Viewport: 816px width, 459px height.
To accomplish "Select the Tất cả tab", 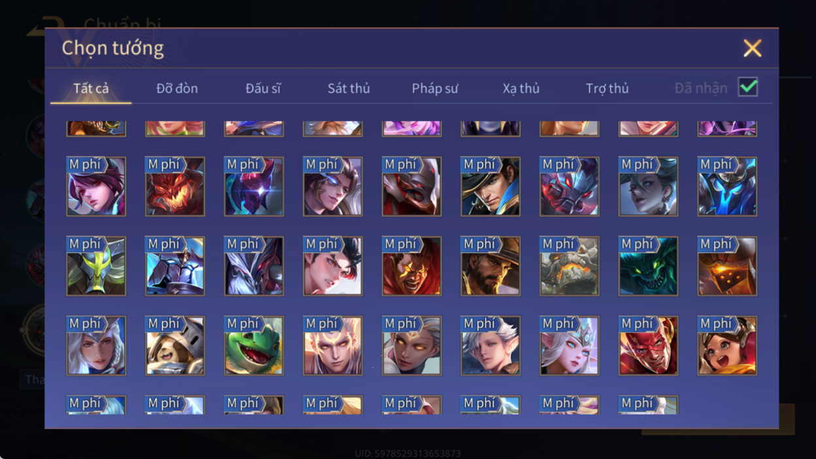I will (91, 88).
